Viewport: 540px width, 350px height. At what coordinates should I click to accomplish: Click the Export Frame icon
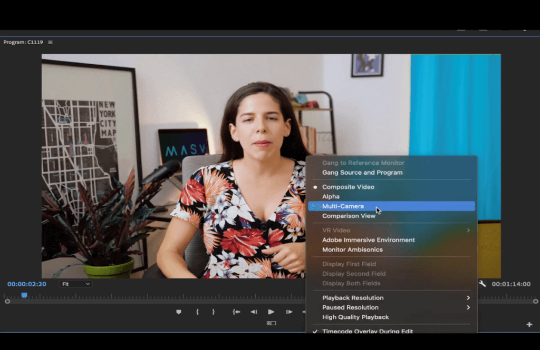coord(271,323)
